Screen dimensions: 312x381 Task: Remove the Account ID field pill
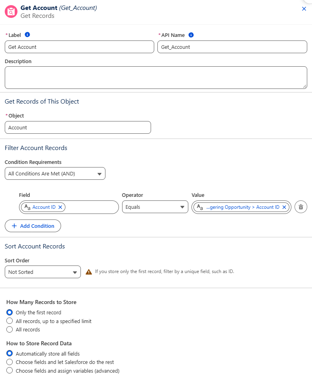coord(61,207)
